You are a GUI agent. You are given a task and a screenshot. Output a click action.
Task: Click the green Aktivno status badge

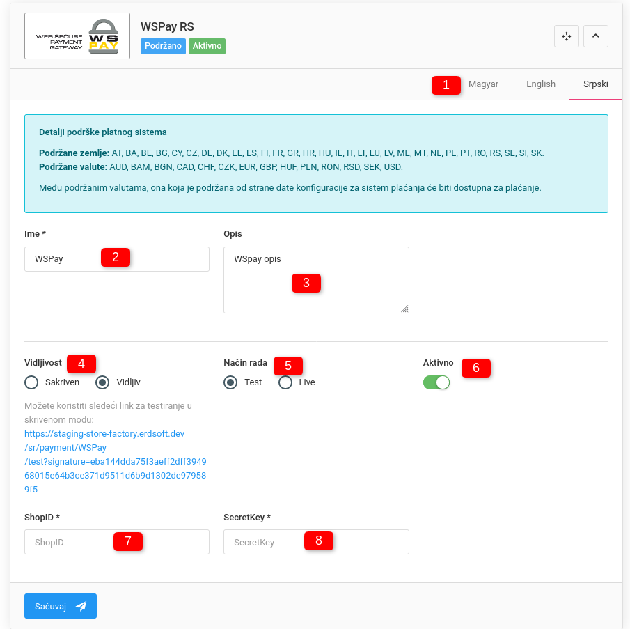click(207, 46)
